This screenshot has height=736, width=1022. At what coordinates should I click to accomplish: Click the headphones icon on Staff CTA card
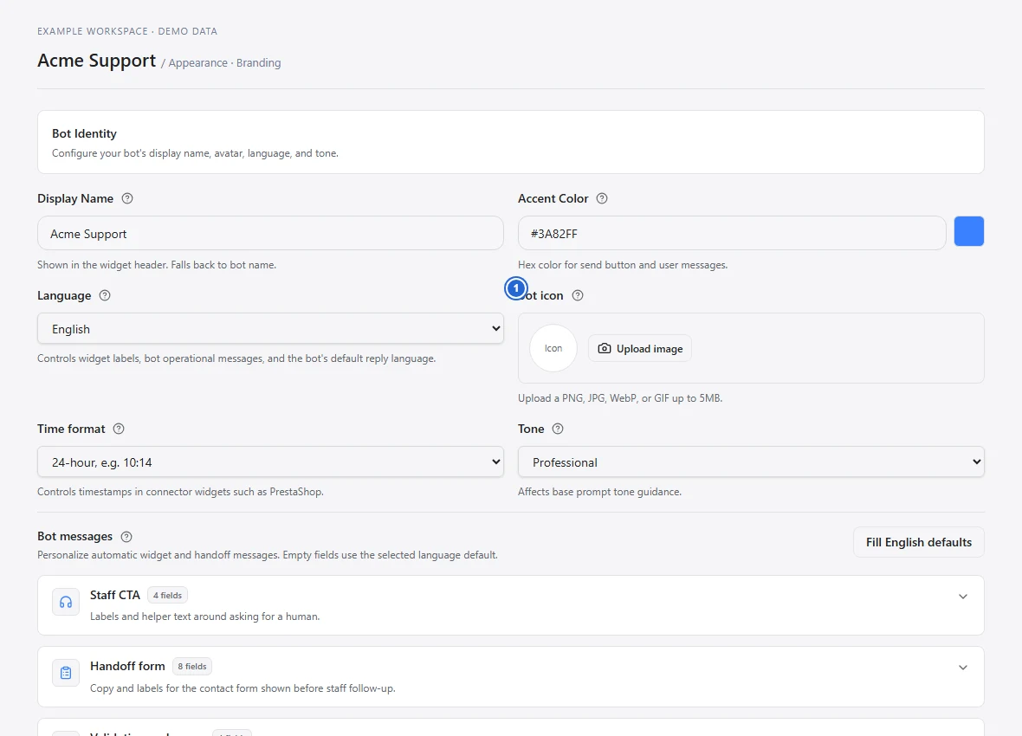pyautogui.click(x=66, y=602)
